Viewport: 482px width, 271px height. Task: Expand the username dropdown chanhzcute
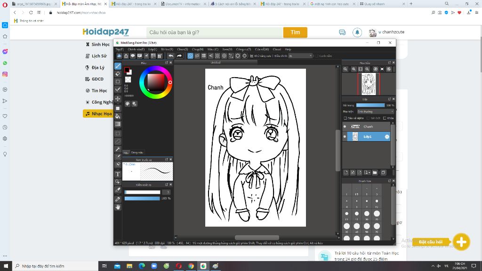[391, 32]
